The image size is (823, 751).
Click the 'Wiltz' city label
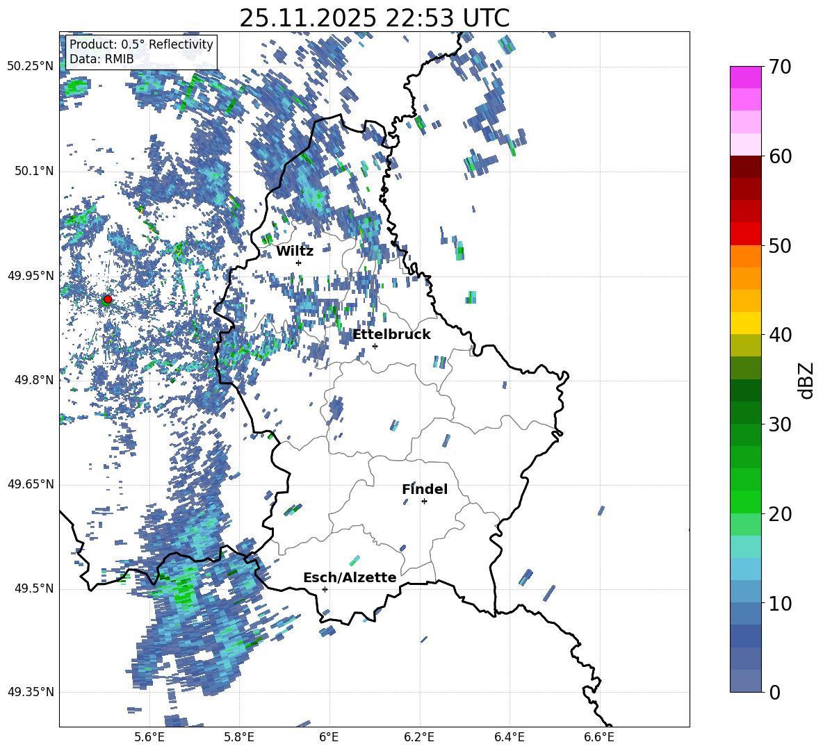pos(295,251)
